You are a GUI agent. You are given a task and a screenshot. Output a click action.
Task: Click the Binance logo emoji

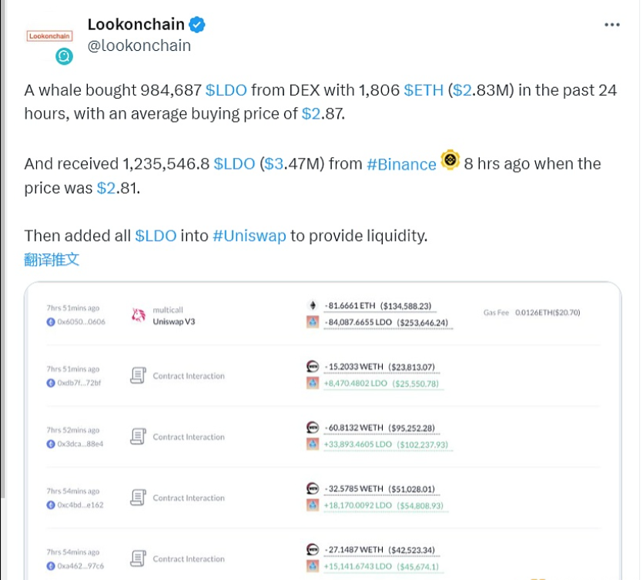click(x=450, y=161)
